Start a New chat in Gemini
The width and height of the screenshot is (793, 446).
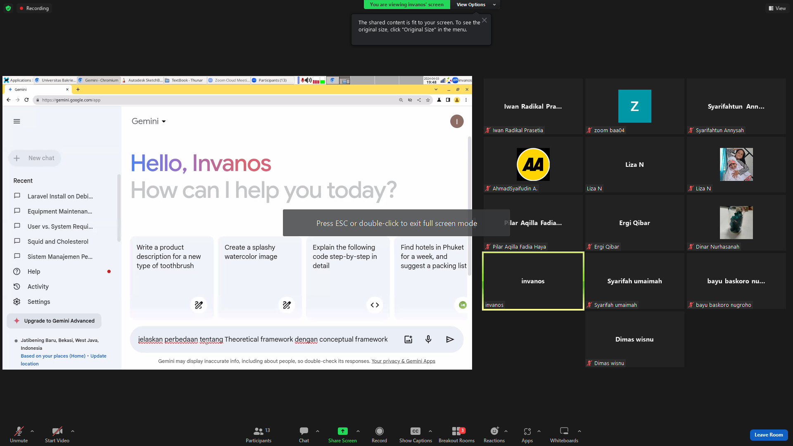point(35,158)
